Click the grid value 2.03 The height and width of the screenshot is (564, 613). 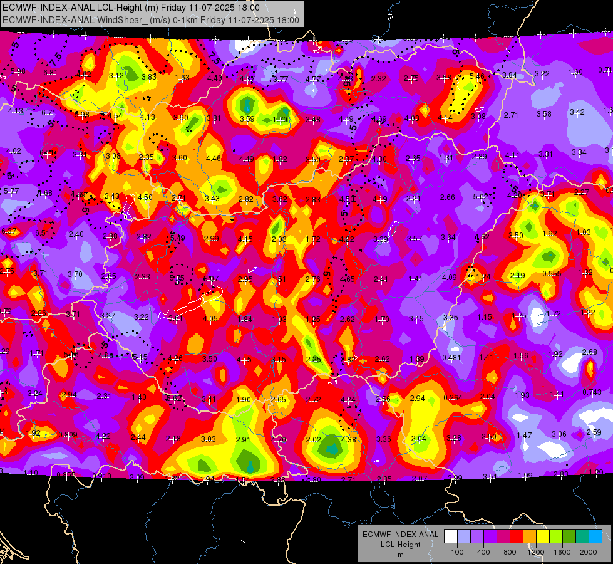pyautogui.click(x=279, y=239)
